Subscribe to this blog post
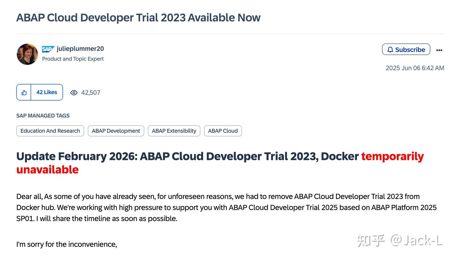 (x=406, y=50)
